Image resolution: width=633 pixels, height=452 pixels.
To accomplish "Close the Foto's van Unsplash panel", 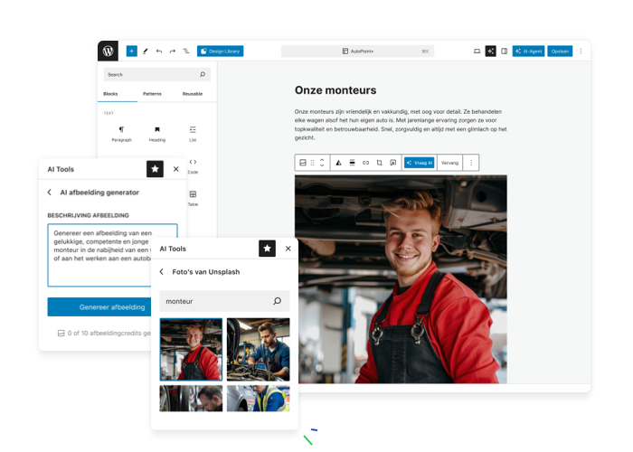I will tap(288, 249).
